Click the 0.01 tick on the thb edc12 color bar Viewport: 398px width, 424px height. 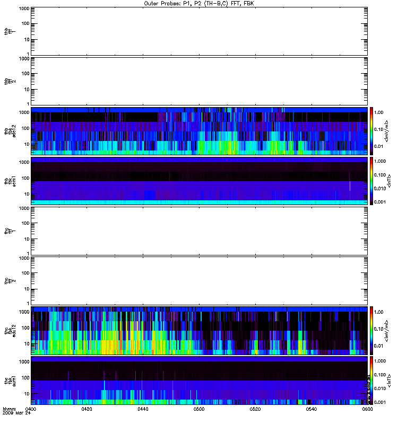(378, 146)
